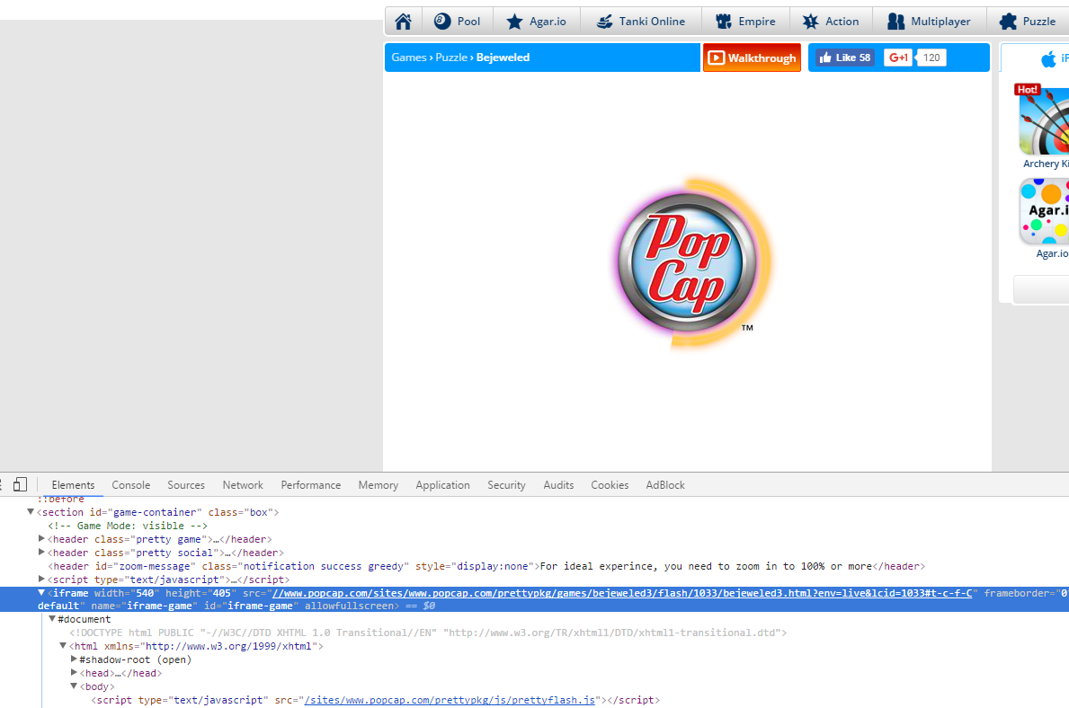Select the zoom-message header element line
1069x708 pixels.
(x=486, y=566)
